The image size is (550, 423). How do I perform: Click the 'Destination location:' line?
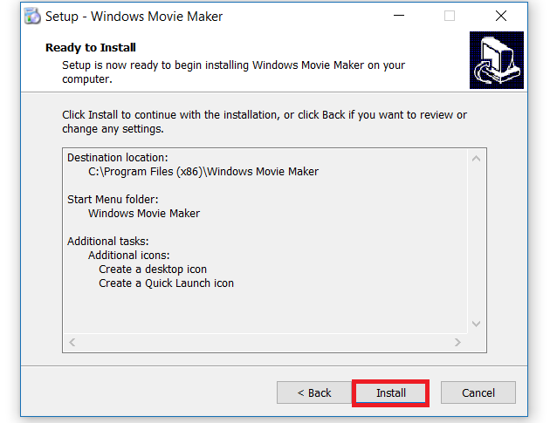pyautogui.click(x=118, y=158)
